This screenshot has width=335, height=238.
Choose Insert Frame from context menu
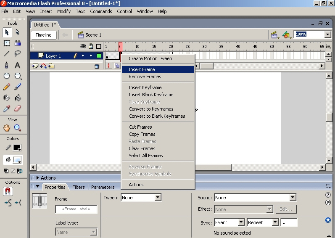[158, 69]
